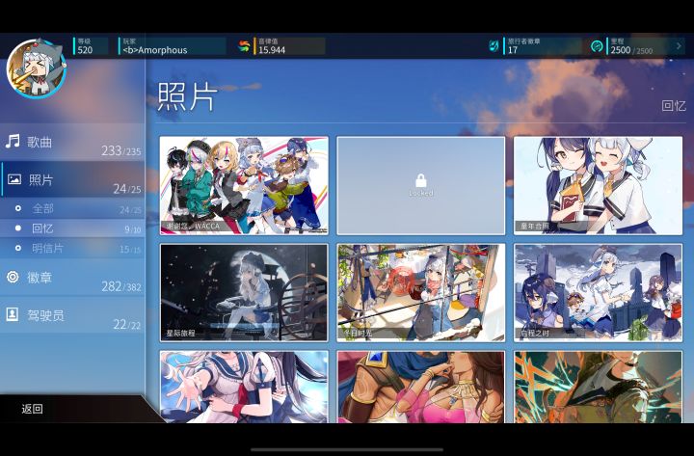This screenshot has height=456, width=694.
Task: Click the badge icon beside 徽章
Action: click(x=13, y=277)
